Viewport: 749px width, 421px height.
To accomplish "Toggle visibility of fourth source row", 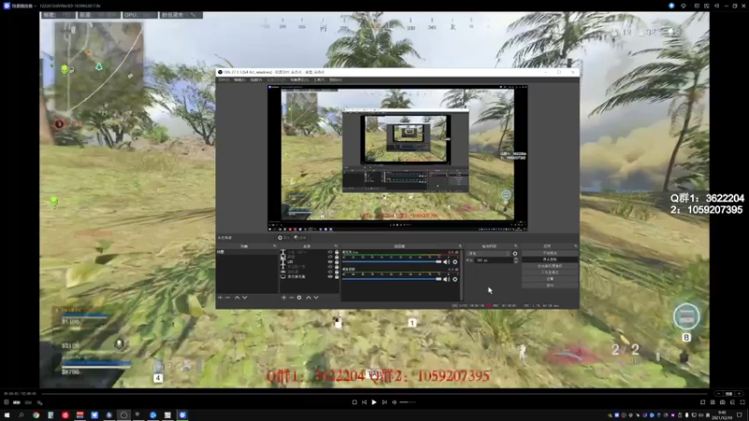I will pos(330,267).
